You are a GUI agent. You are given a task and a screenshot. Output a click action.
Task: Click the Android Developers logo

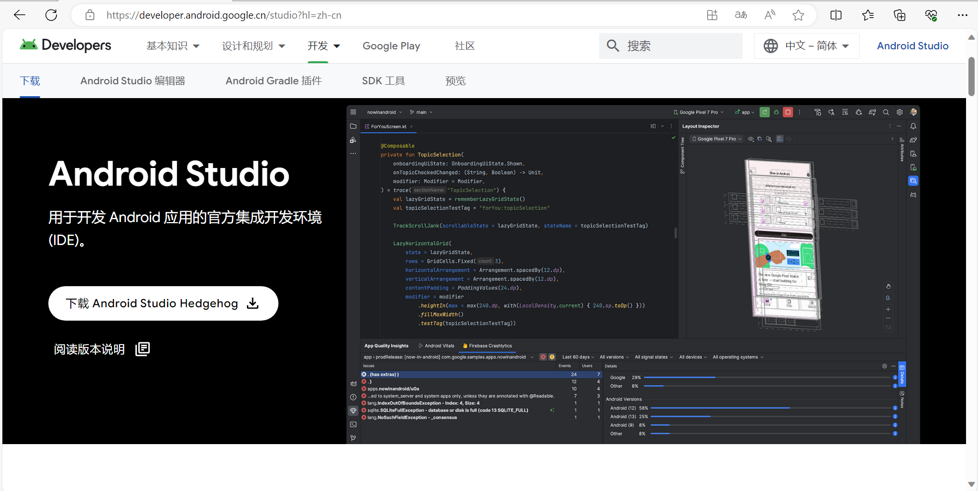[x=66, y=45]
